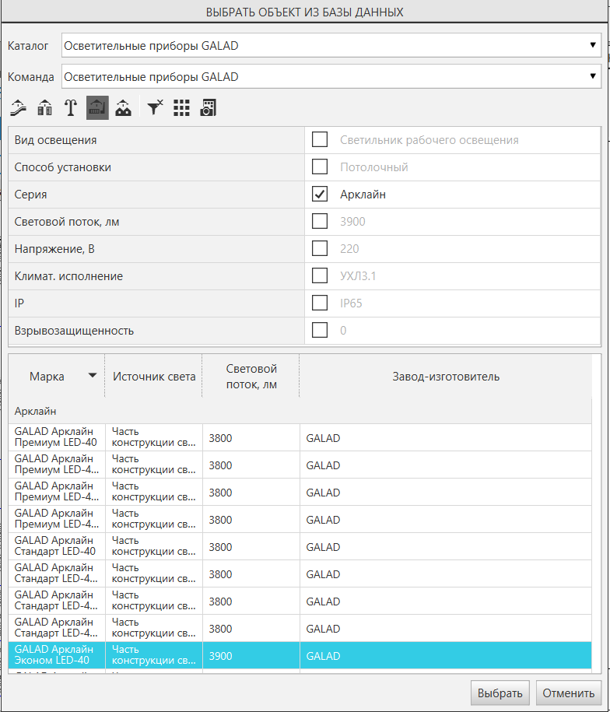Viewport: 610px width, 712px height.
Task: Click the 3900 luminous flux table cell
Action: (251, 656)
